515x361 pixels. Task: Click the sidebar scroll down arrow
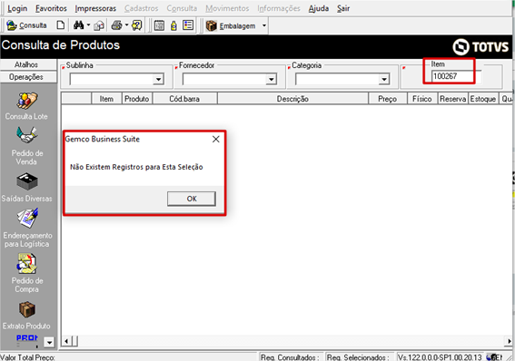pyautogui.click(x=49, y=342)
